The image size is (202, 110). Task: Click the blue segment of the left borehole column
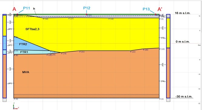click(5, 43)
